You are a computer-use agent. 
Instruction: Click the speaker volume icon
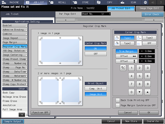(x=153, y=2)
